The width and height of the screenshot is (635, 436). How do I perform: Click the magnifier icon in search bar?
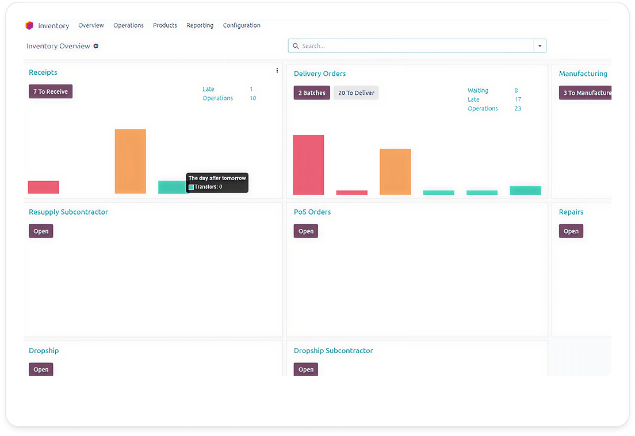click(x=296, y=46)
